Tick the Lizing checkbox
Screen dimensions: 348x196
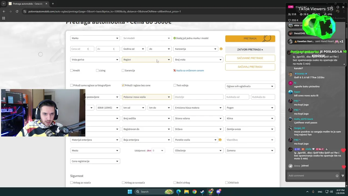[x=97, y=71]
